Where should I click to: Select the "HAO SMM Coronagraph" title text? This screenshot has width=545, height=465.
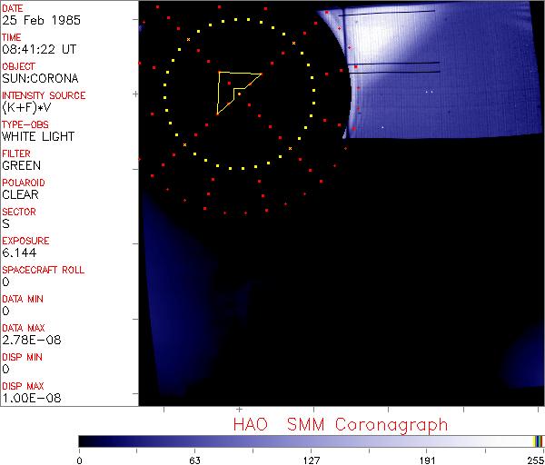tap(341, 424)
